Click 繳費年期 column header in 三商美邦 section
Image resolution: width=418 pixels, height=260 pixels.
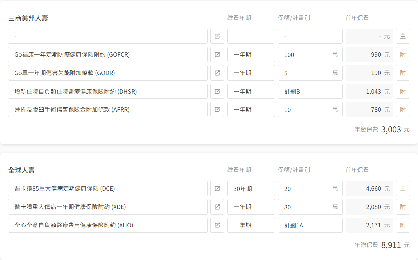pyautogui.click(x=239, y=18)
